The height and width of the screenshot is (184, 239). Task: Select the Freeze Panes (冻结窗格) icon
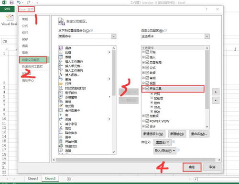pyautogui.click(x=61, y=97)
